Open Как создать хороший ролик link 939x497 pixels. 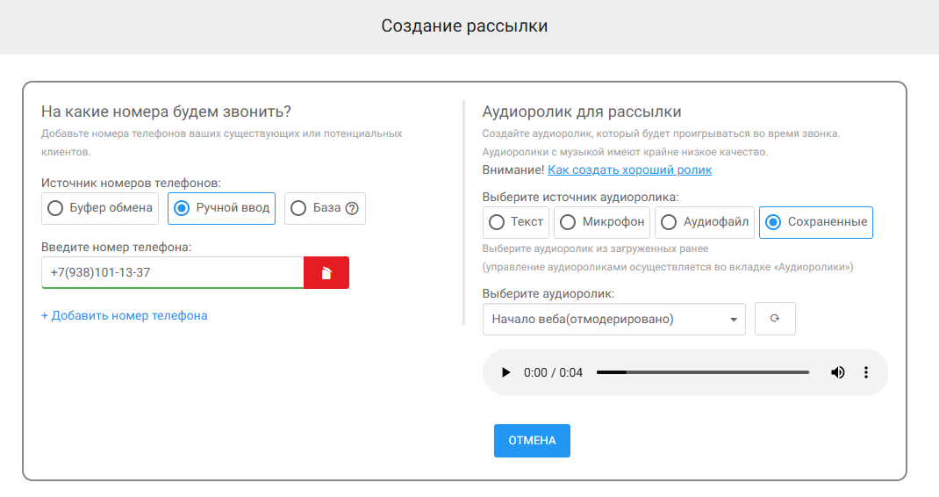click(x=629, y=170)
